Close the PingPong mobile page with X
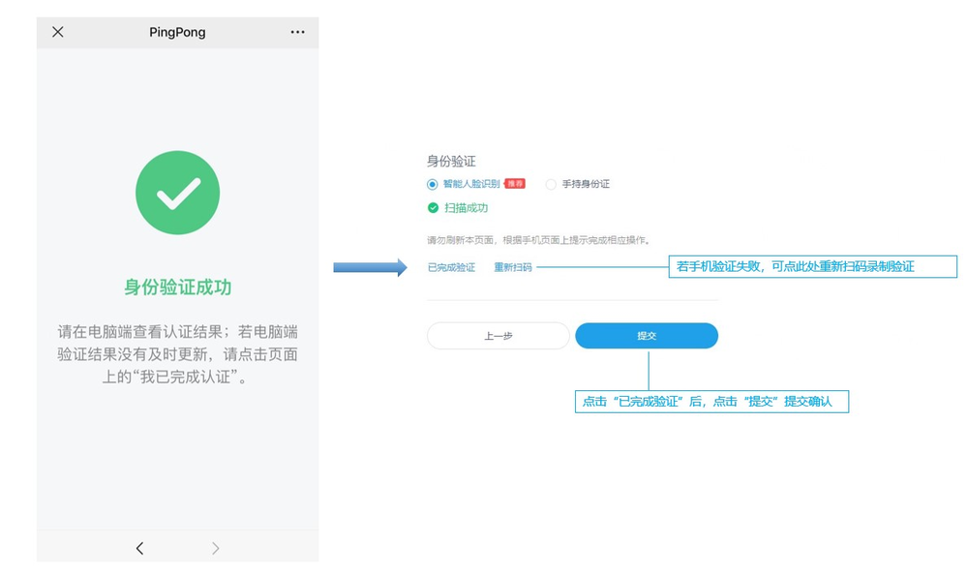 (58, 32)
